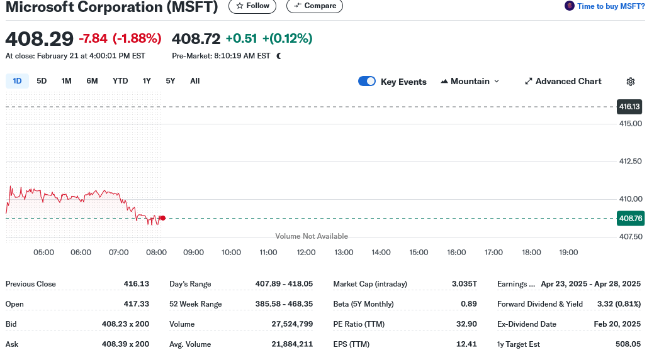Screen dimensions: 659x355
Task: Click the Open value 417.33
Action: (x=136, y=304)
